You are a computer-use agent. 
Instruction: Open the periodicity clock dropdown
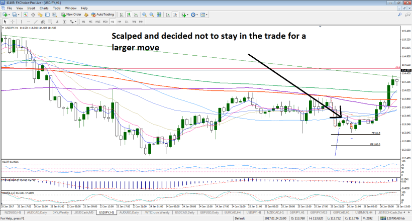click(194, 15)
